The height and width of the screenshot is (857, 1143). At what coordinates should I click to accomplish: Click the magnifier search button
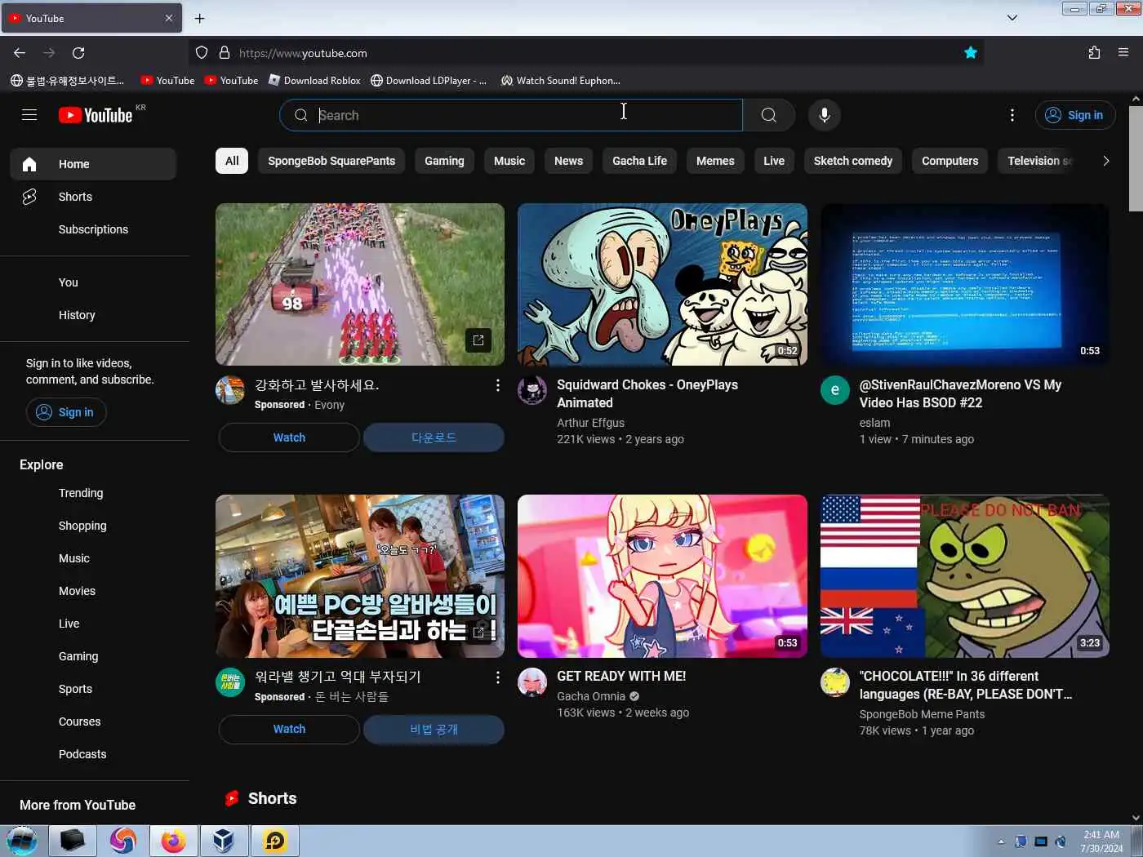click(768, 115)
